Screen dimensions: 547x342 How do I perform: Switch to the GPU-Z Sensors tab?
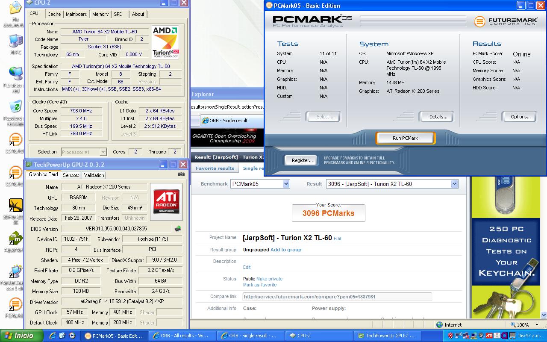click(x=71, y=175)
